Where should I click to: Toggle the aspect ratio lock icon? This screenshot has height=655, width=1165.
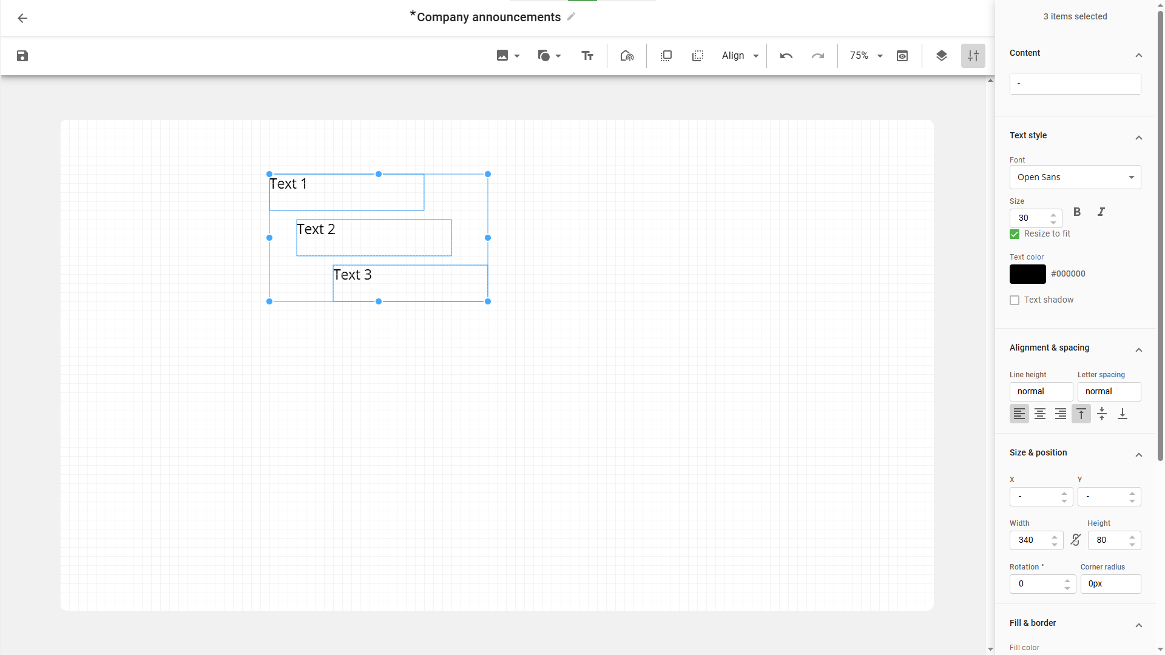pos(1076,540)
